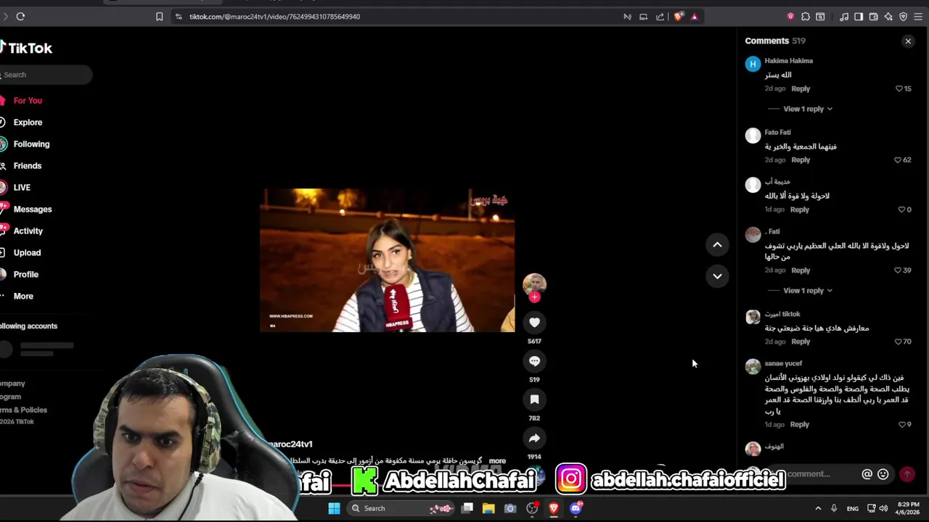
Task: Like tiktok اميرت comment with 70 likes
Action: coord(898,341)
